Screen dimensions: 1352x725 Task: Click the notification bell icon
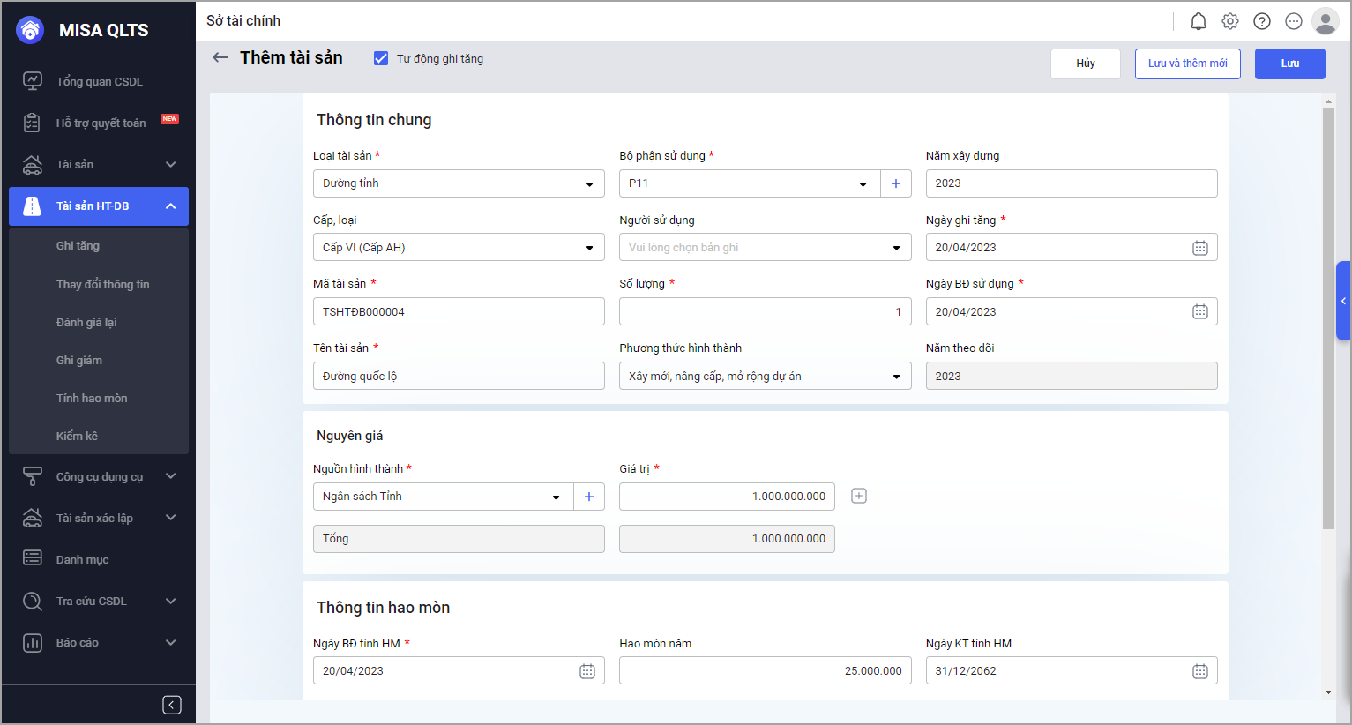coord(1198,21)
